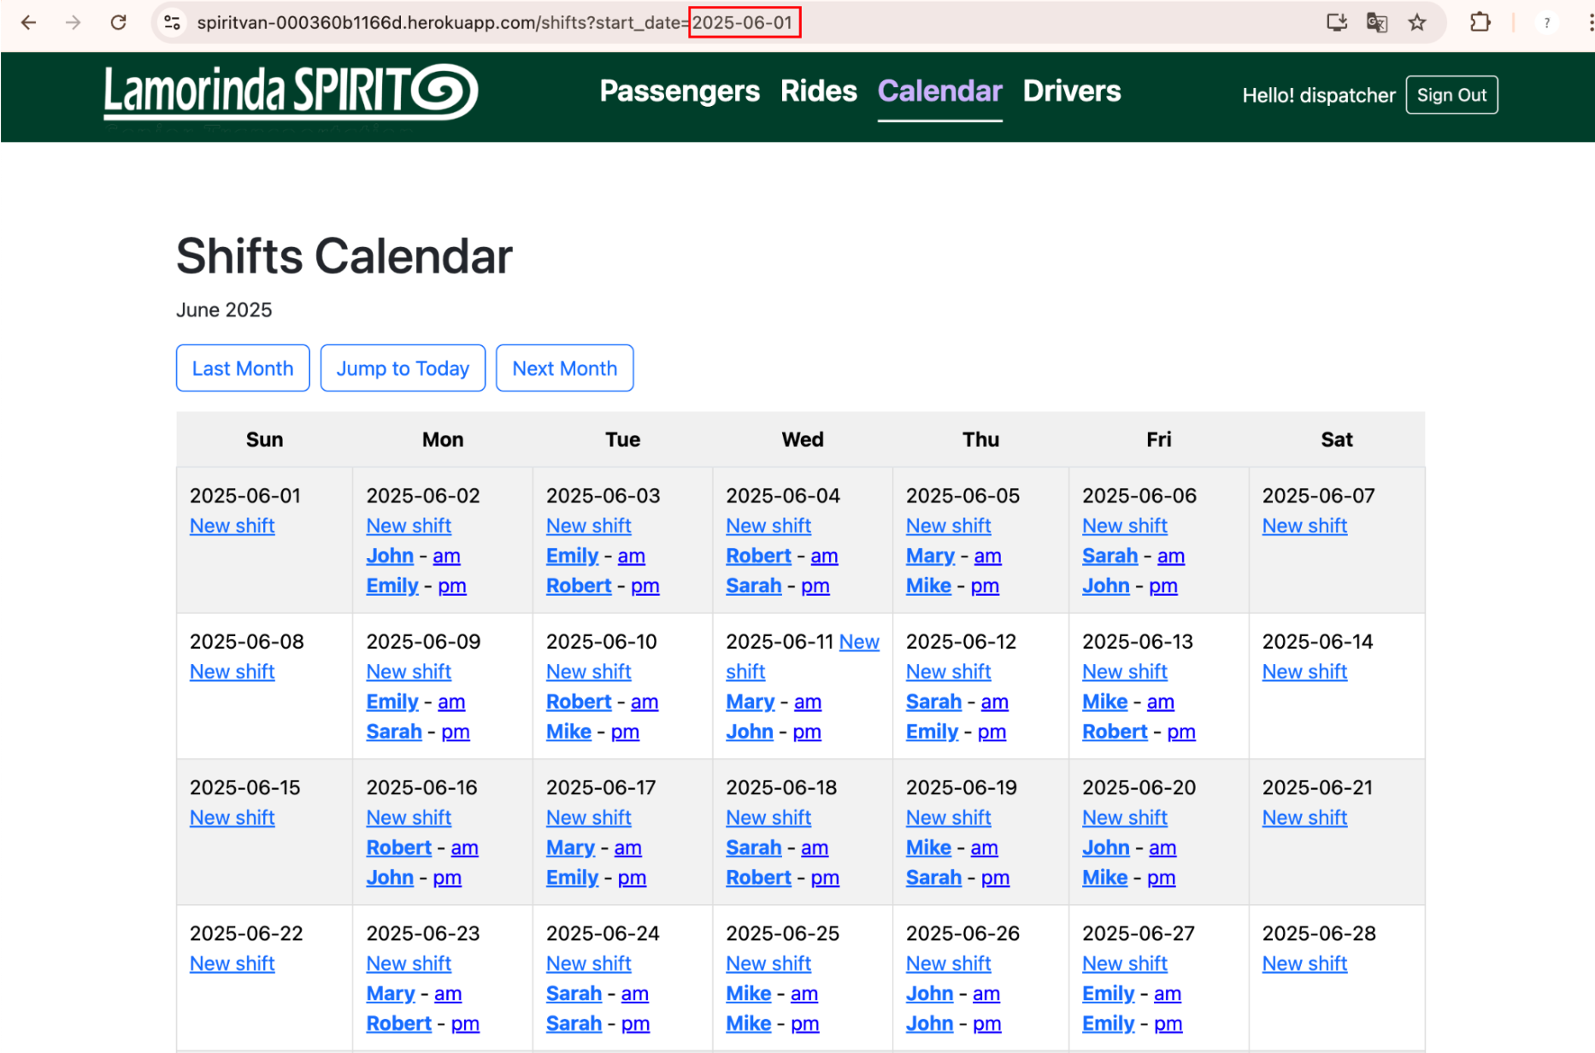The height and width of the screenshot is (1053, 1595).
Task: Open Mike driver link on 2025-06-10
Action: [568, 732]
